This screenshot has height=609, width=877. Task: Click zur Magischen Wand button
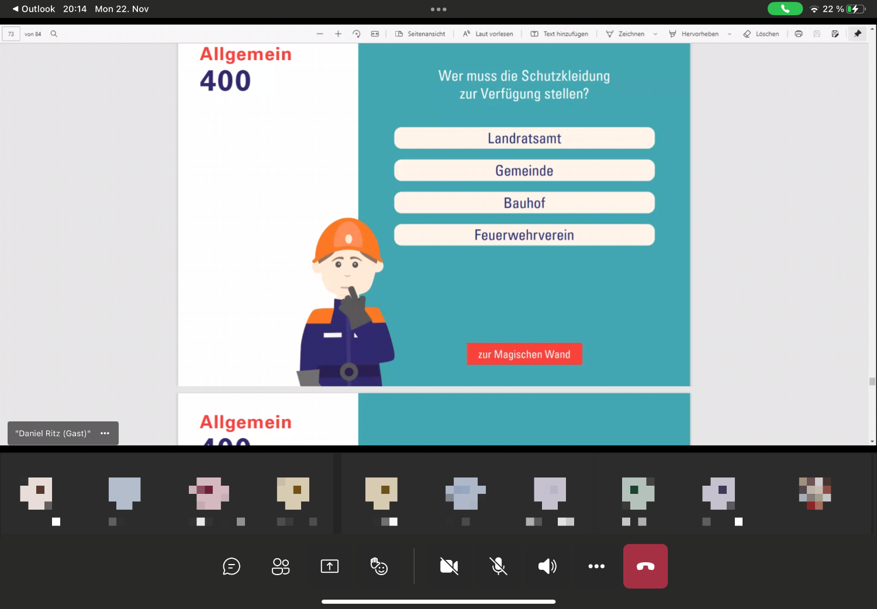click(x=524, y=354)
